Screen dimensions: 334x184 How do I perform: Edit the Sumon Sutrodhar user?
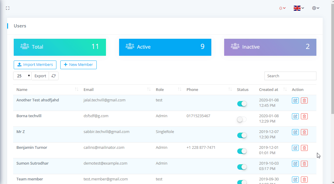[295, 164]
